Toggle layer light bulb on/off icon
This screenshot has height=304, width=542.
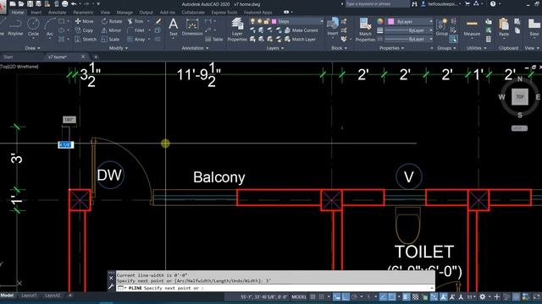[252, 21]
